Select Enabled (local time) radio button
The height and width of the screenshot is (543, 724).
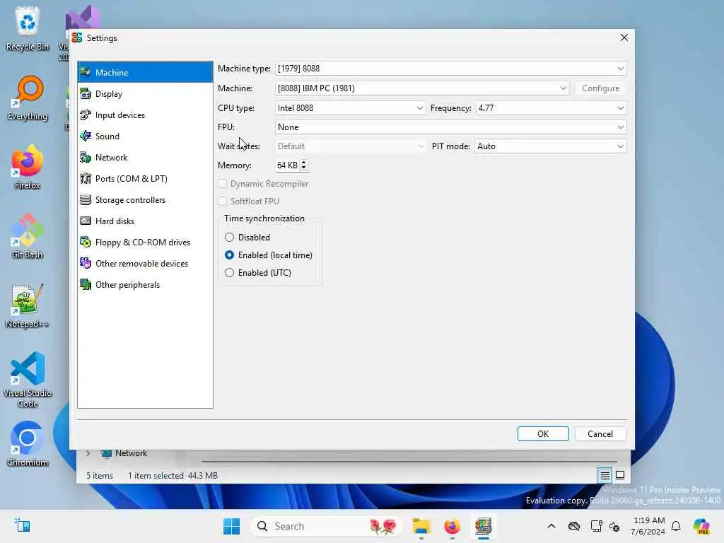(x=230, y=255)
